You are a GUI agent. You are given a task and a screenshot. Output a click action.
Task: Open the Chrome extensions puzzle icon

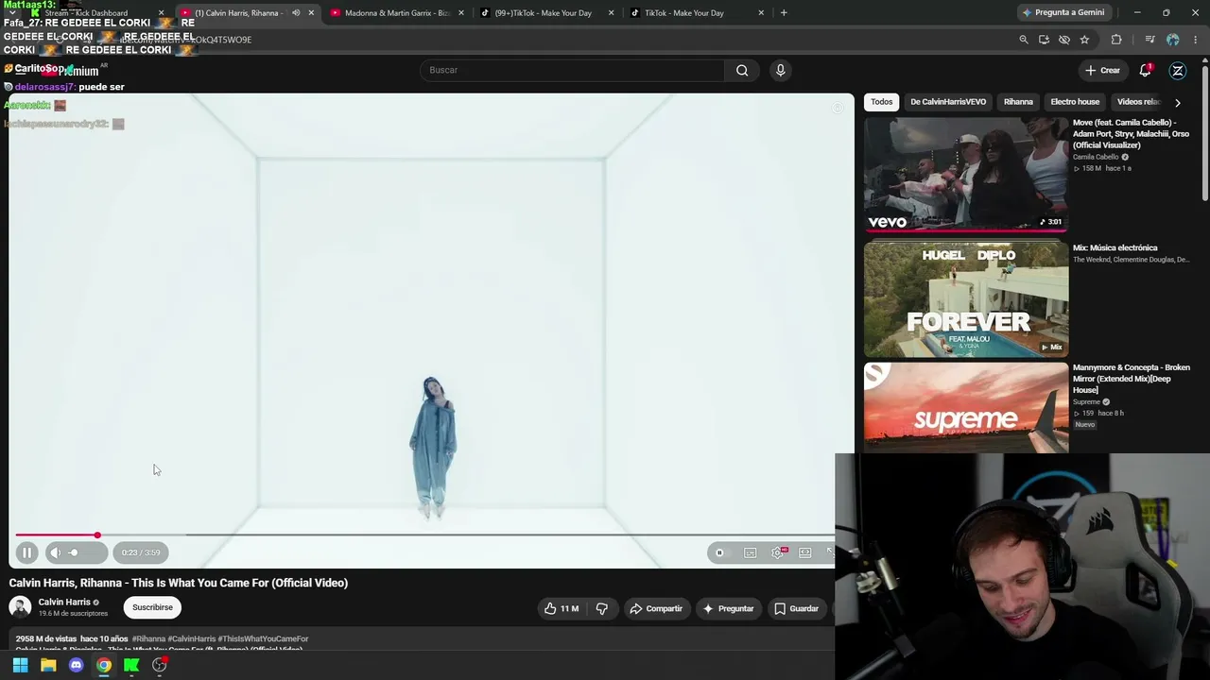pyautogui.click(x=1116, y=40)
